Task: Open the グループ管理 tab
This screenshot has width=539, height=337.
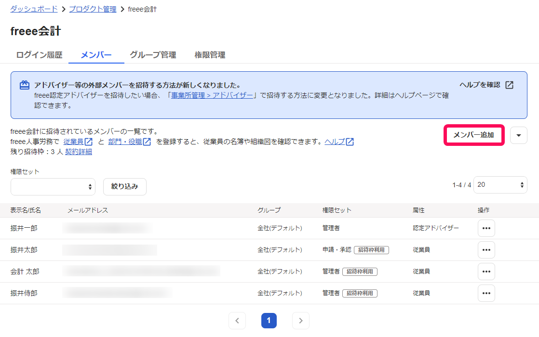Action: 153,55
